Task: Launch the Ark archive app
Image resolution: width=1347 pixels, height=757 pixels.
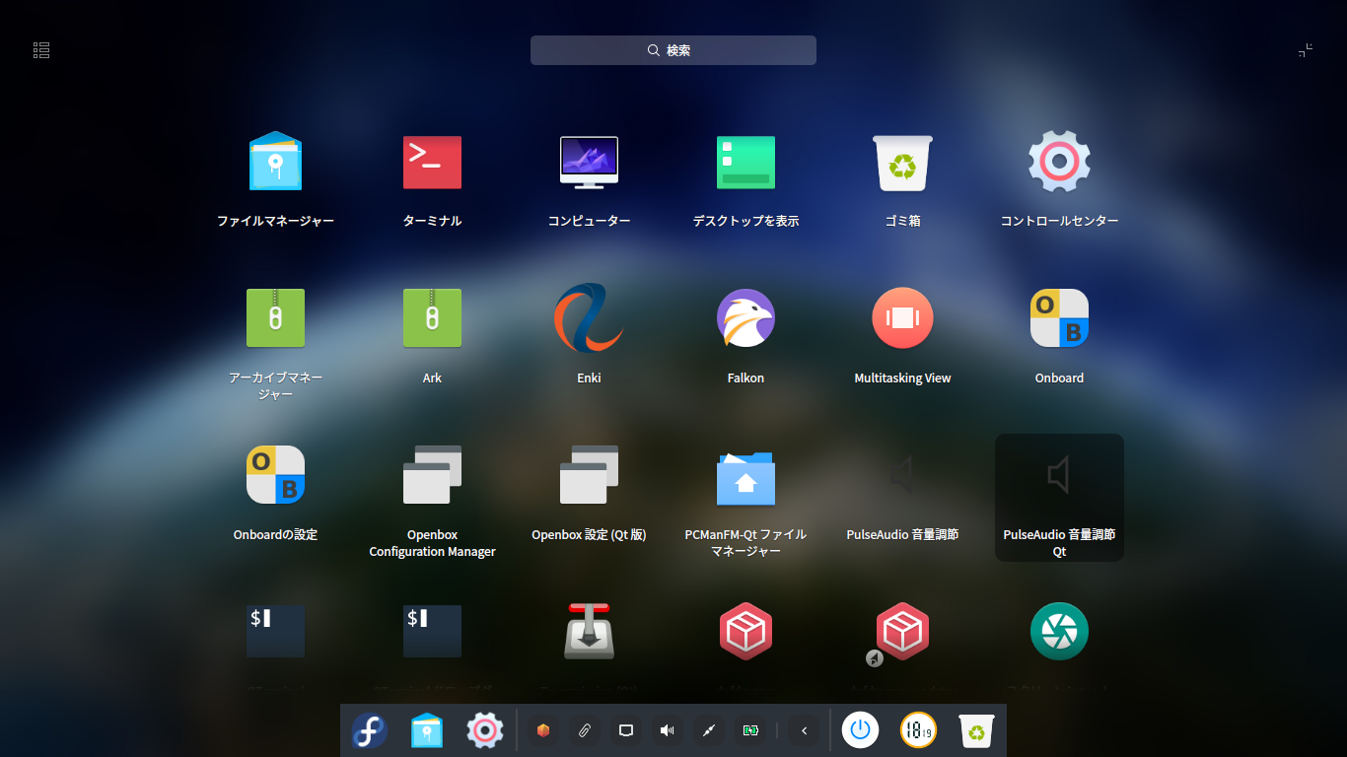Action: tap(432, 318)
